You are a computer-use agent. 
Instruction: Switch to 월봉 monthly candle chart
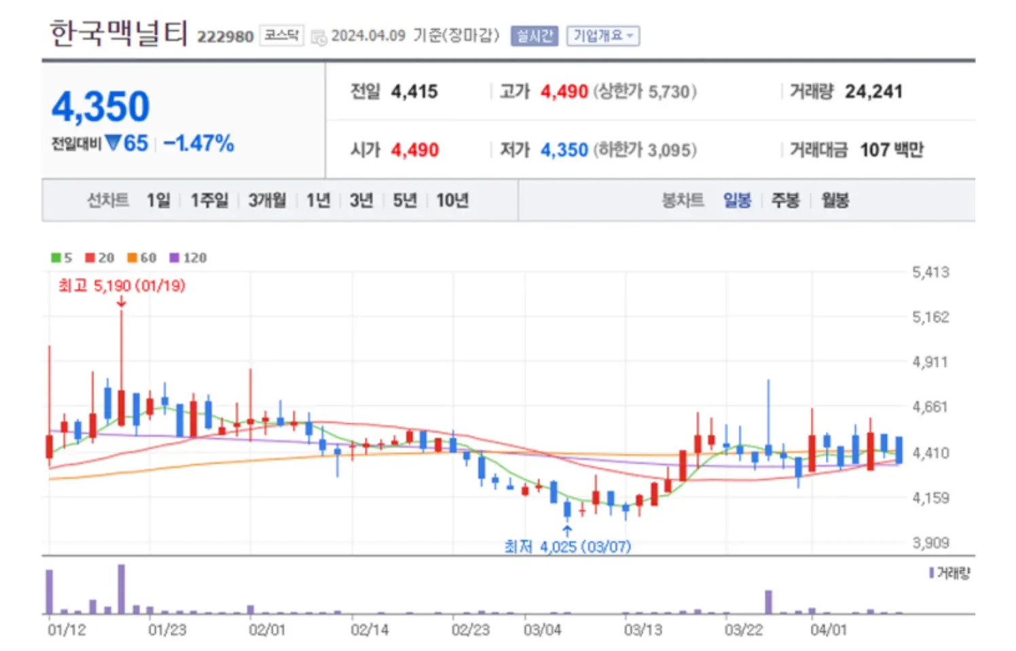coord(835,200)
